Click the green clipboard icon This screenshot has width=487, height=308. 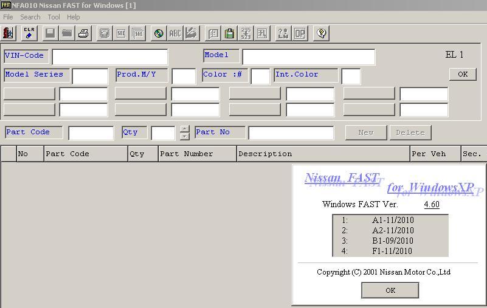[230, 33]
